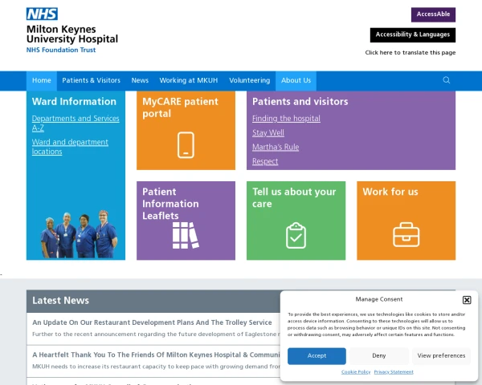The width and height of the screenshot is (482, 385).
Task: Click MyCARE patient portal tile title
Action: [x=180, y=107]
